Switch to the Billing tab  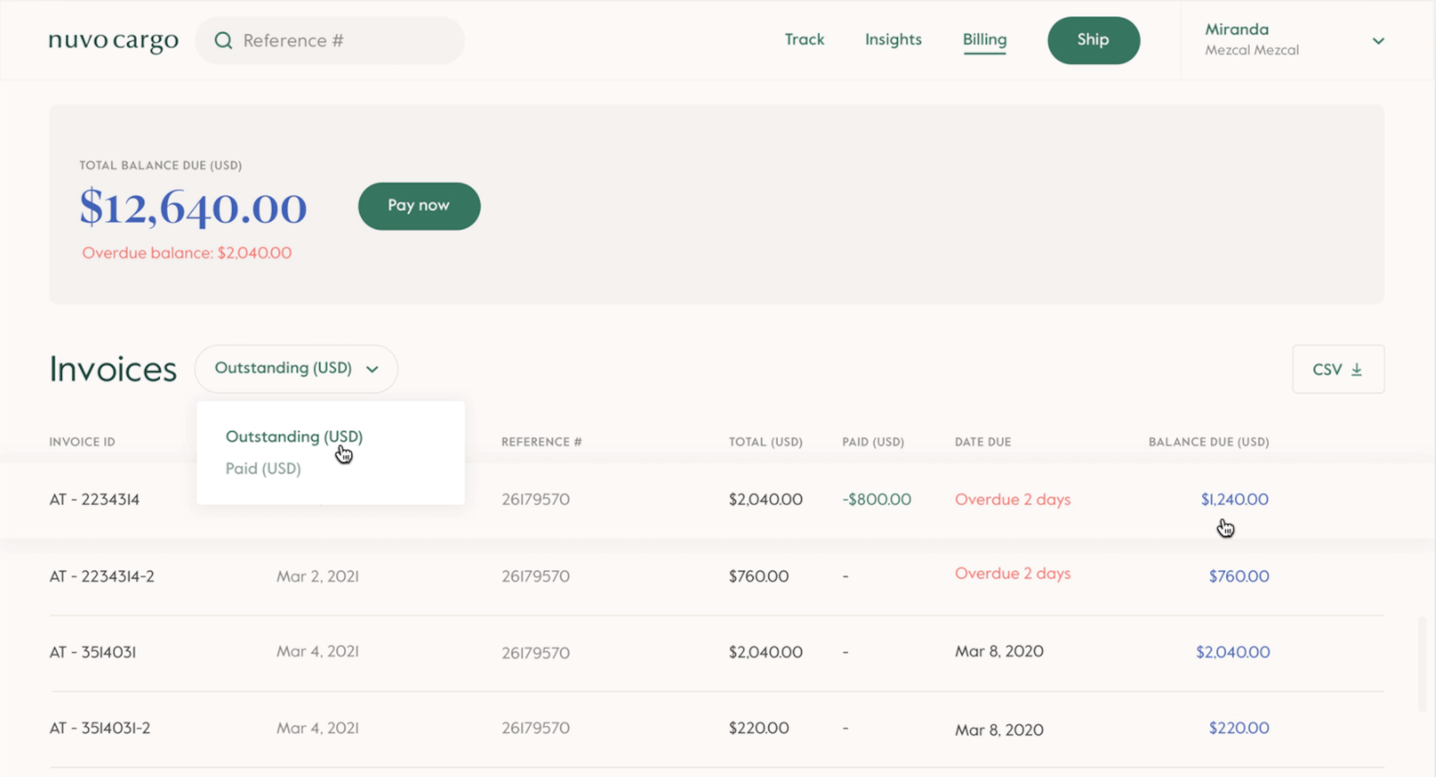984,39
